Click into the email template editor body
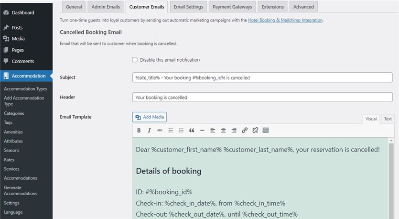Viewport: 399px width, 219px height. point(260,178)
